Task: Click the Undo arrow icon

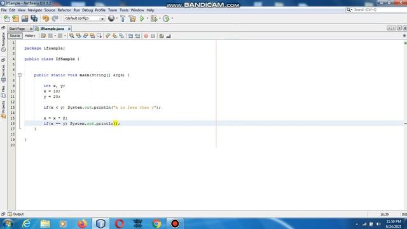Action: point(46,18)
